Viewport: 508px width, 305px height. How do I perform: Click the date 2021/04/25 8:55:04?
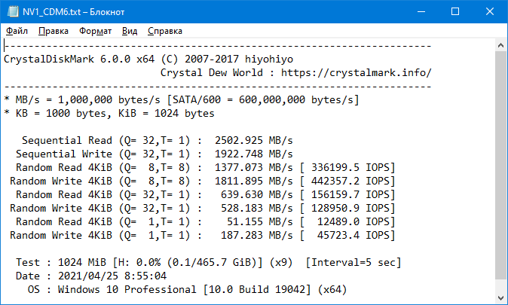coord(112,276)
